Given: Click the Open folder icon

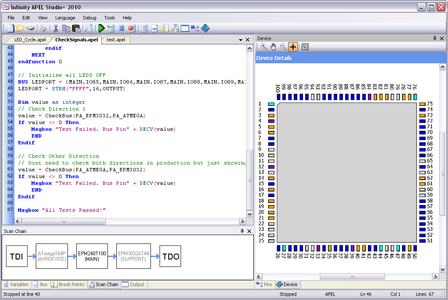Looking at the screenshot, I should click(20, 28).
